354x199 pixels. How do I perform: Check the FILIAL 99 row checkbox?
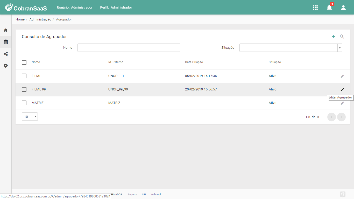[24, 89]
